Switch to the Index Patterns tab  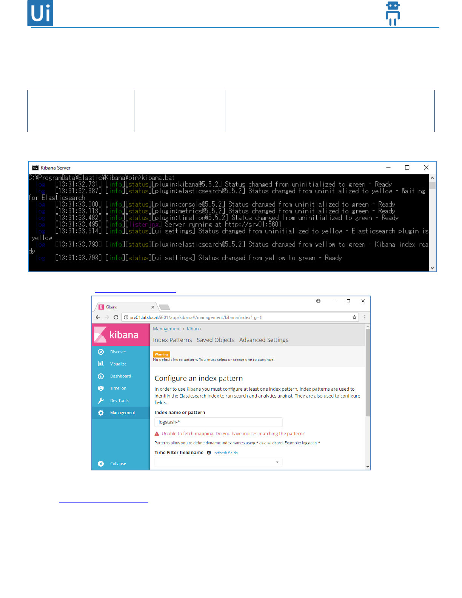coord(172,340)
